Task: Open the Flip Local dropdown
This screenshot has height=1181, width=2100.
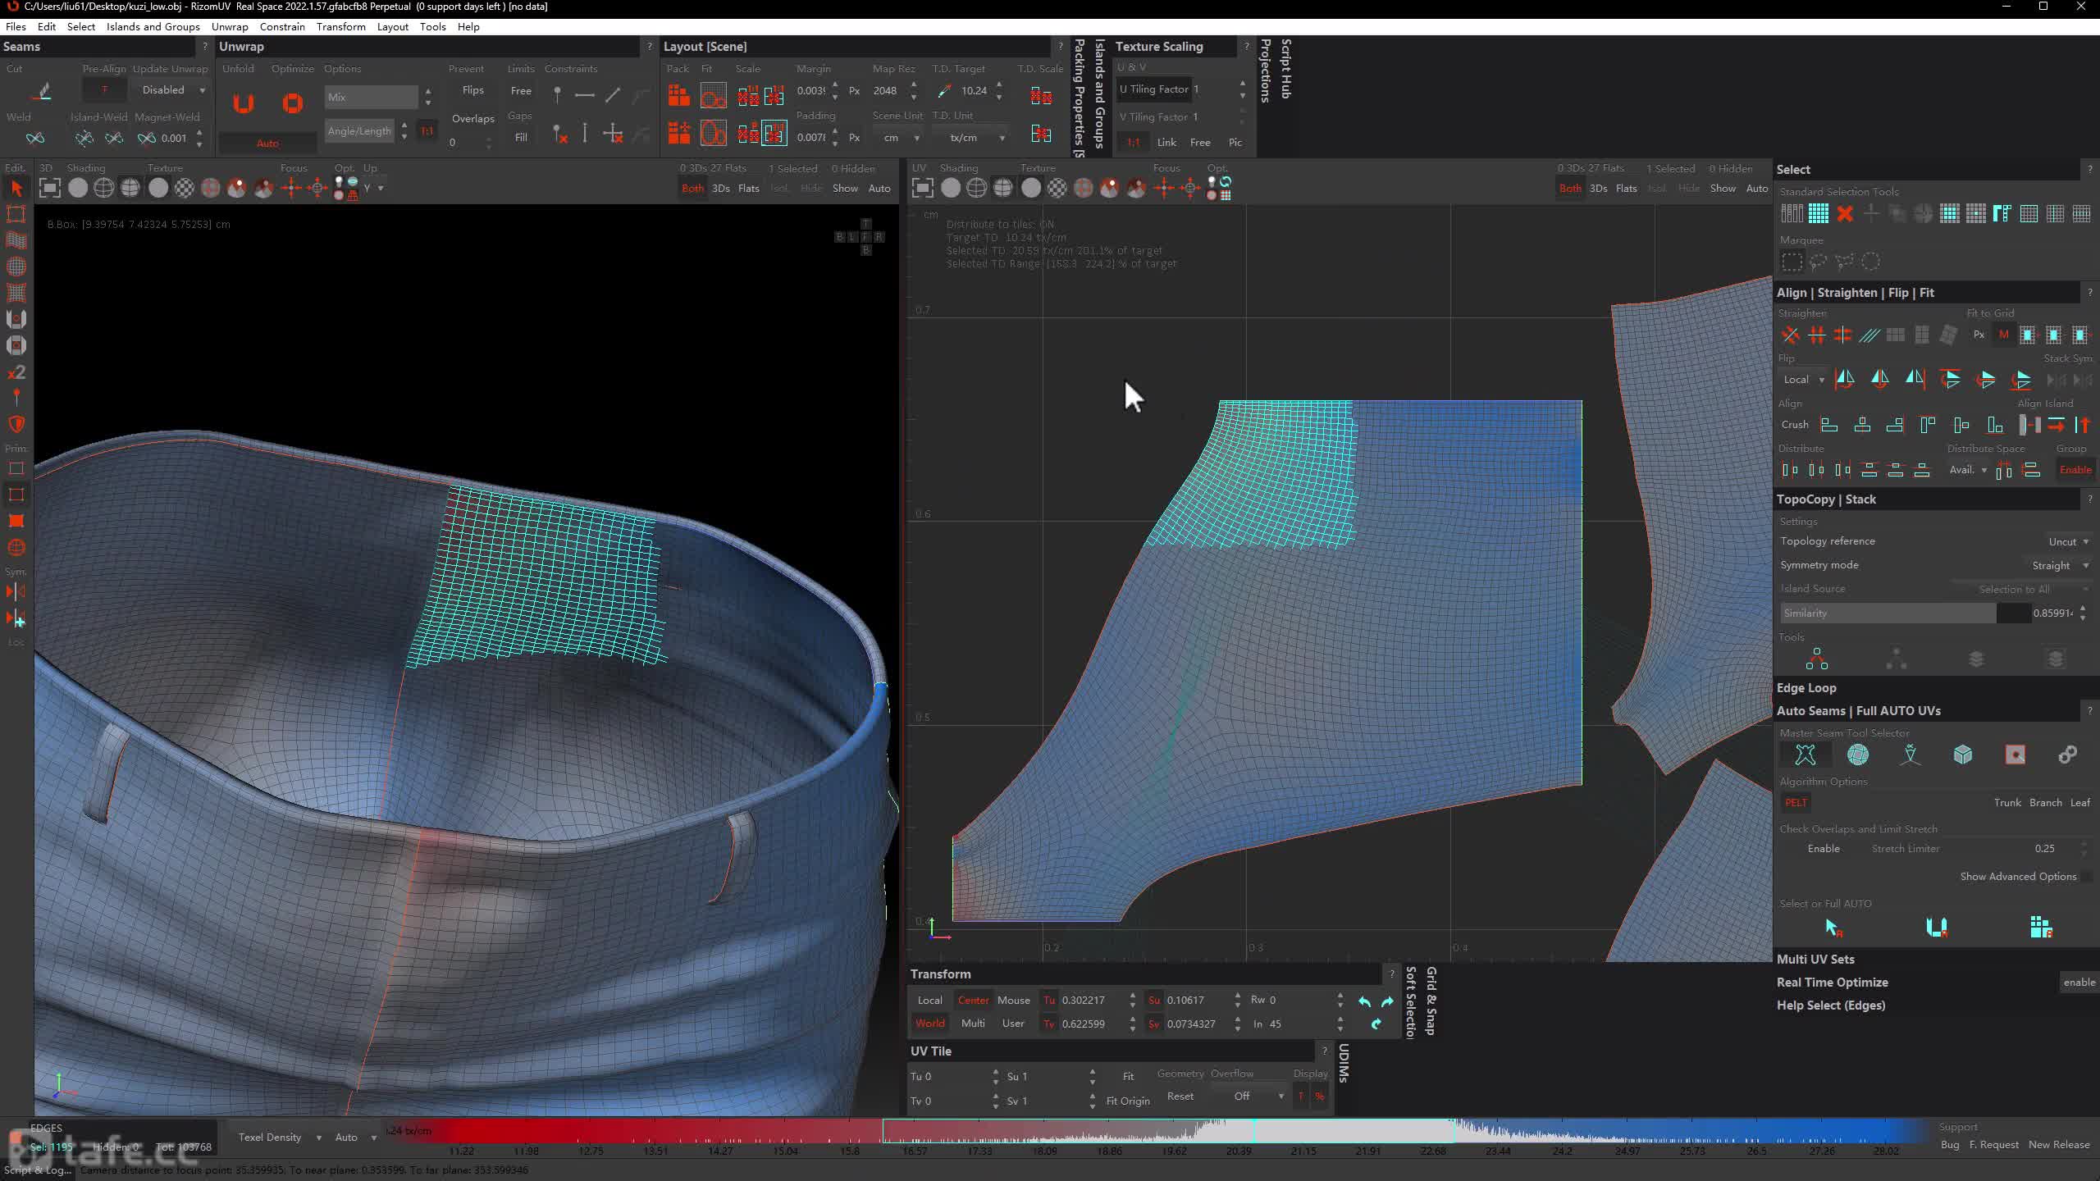Action: pos(1803,379)
